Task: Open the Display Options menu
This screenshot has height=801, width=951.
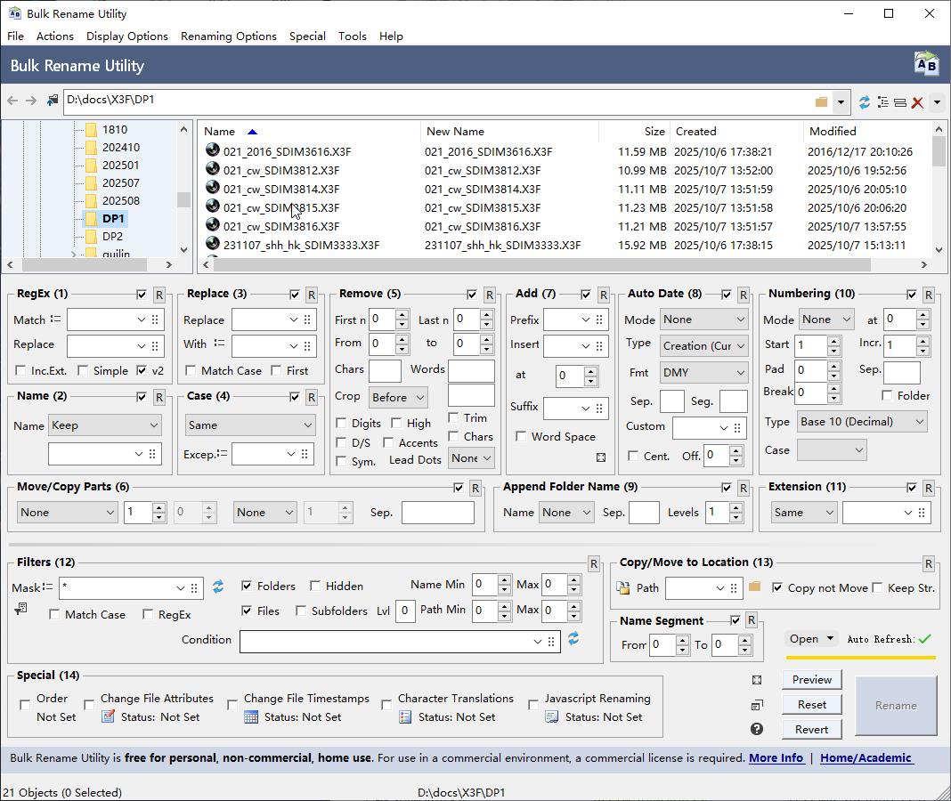Action: [126, 36]
